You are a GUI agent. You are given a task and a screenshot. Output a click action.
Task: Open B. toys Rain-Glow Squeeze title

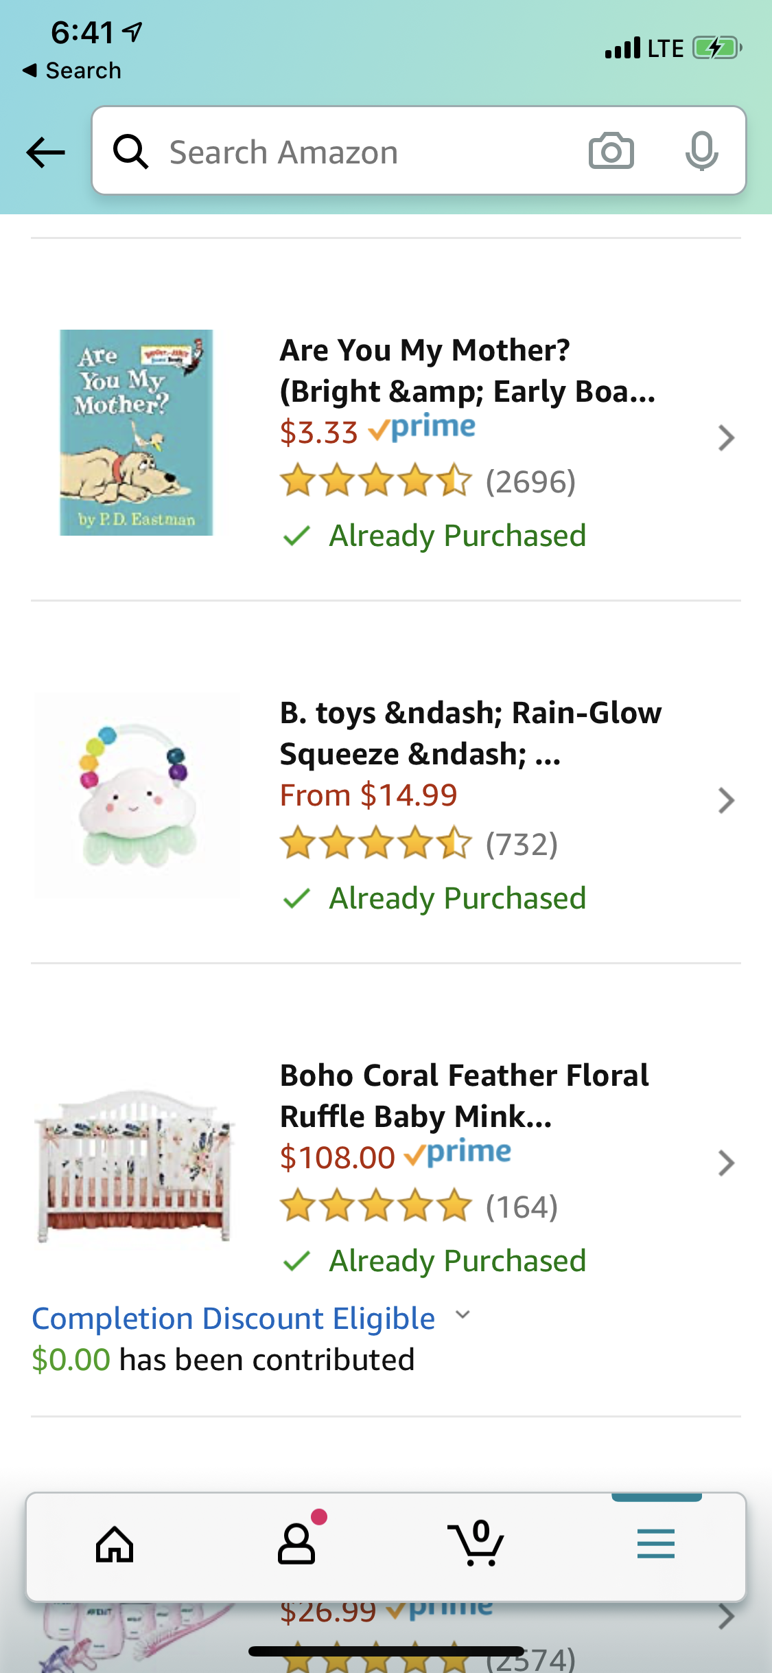[x=470, y=733]
